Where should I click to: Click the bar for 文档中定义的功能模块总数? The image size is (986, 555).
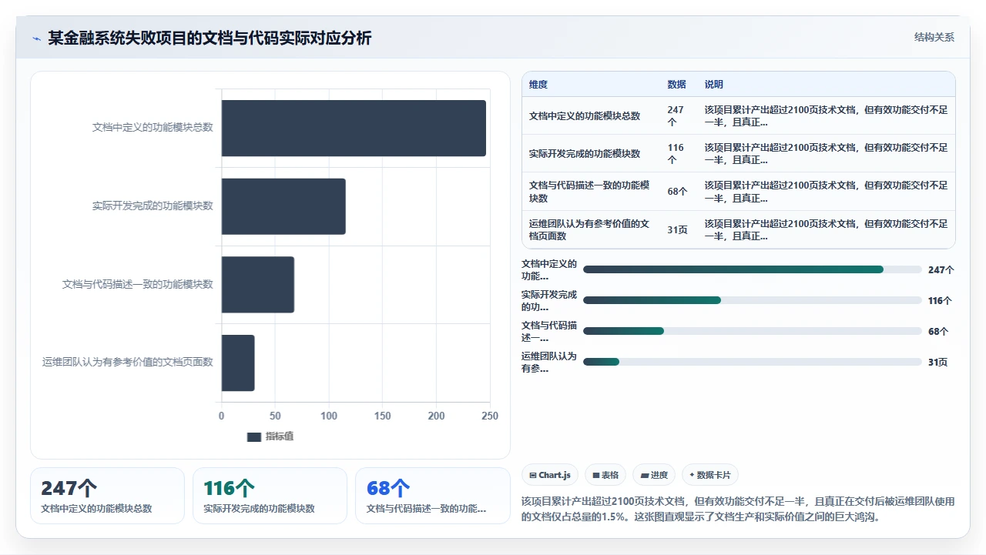pyautogui.click(x=354, y=128)
